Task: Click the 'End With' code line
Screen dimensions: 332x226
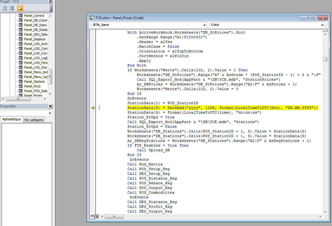Action: [x=137, y=65]
